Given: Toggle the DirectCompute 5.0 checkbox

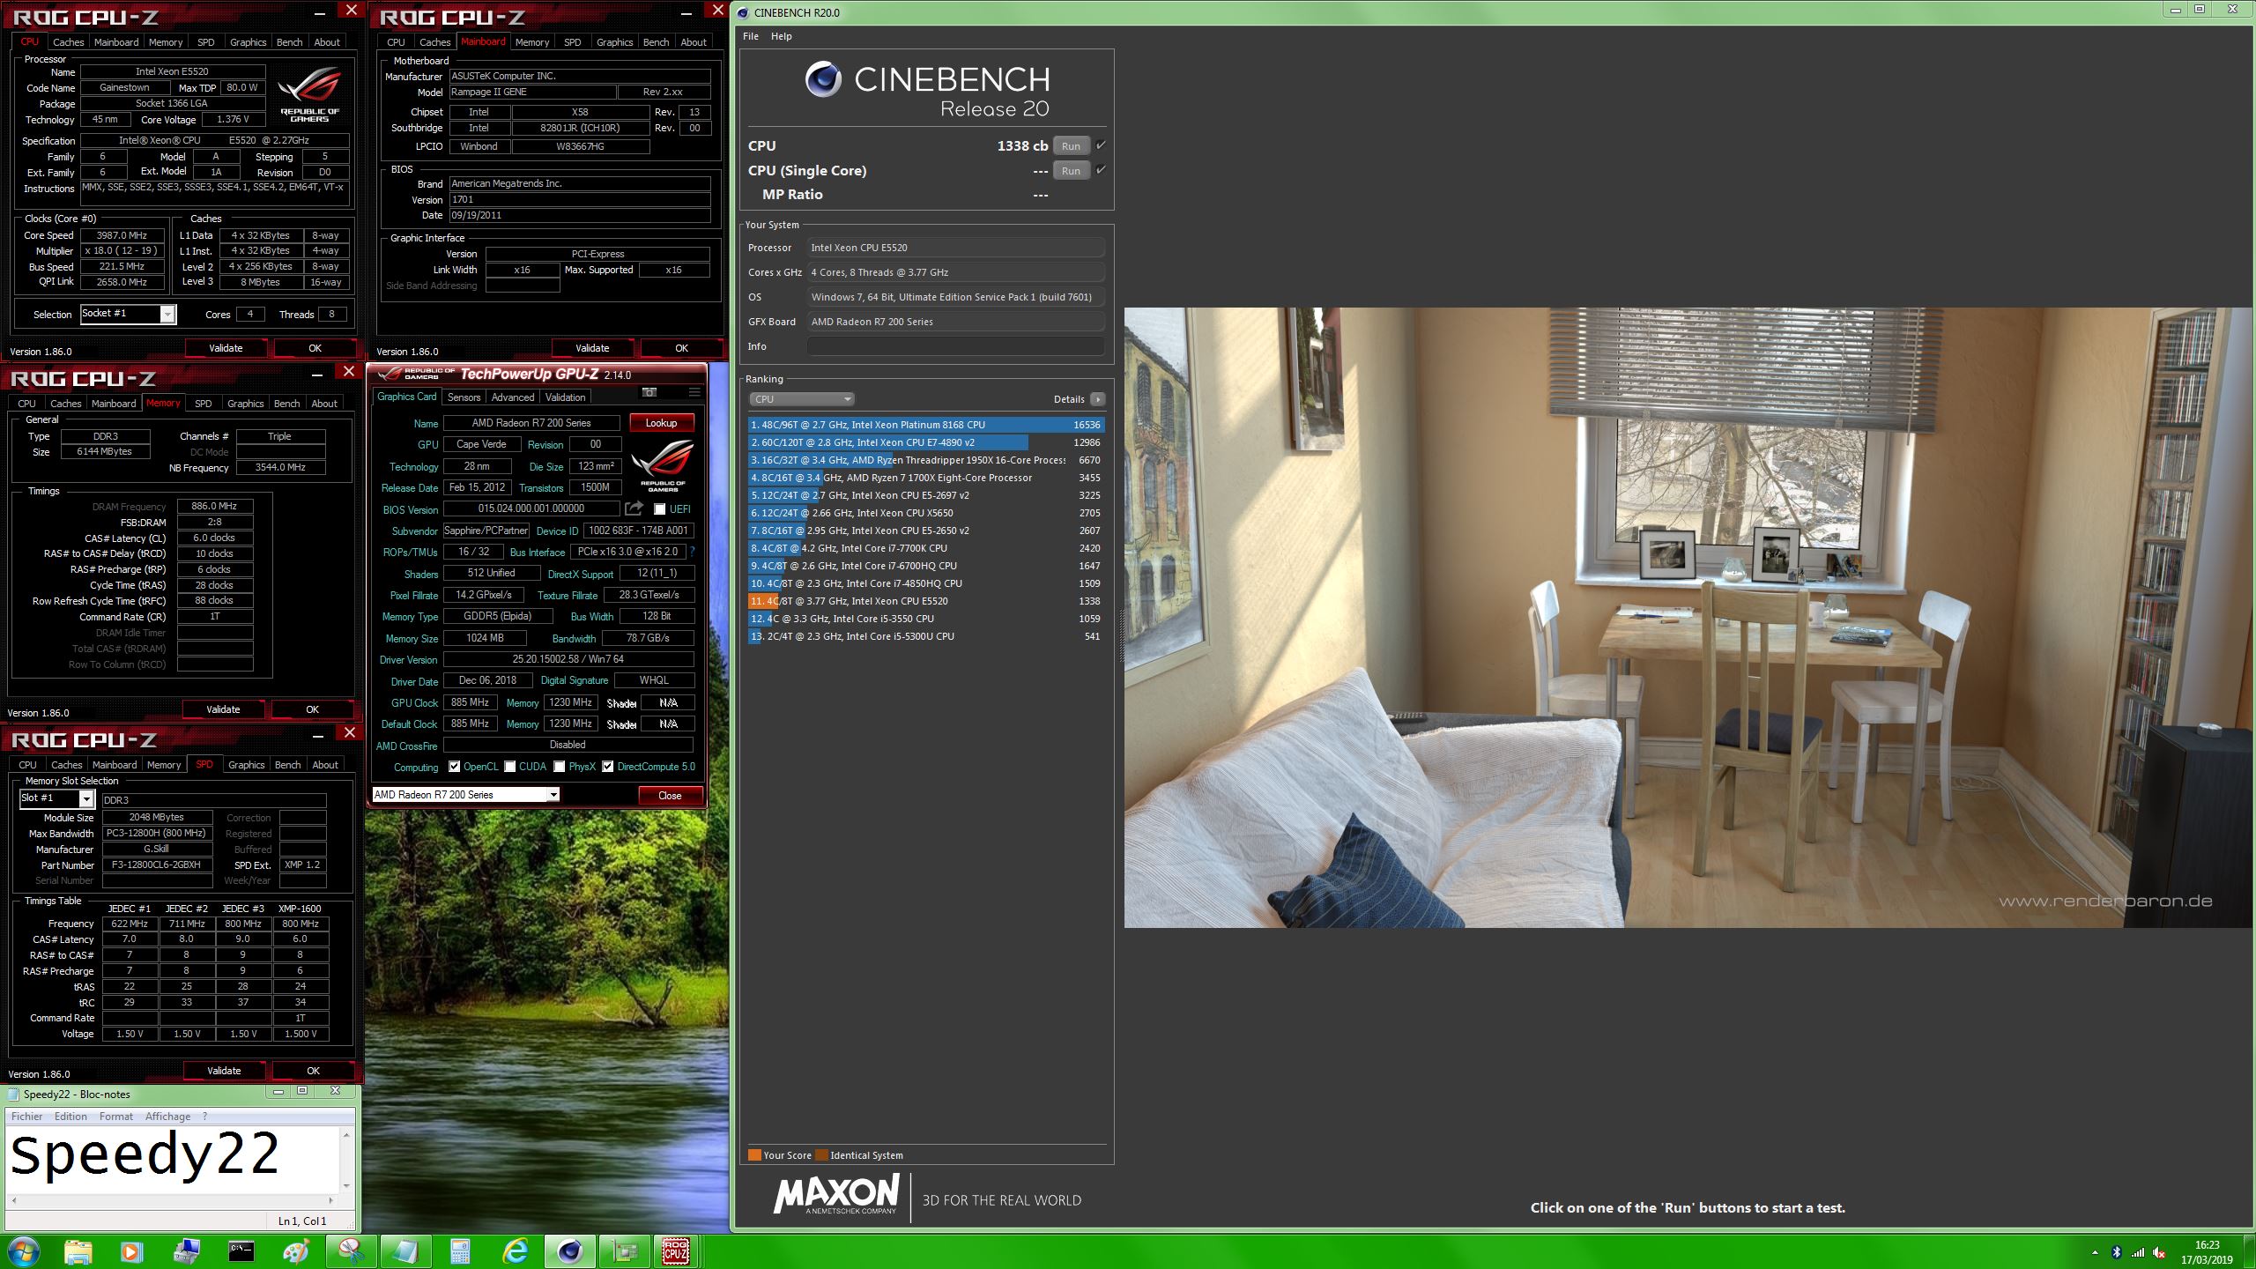Looking at the screenshot, I should coord(607,767).
